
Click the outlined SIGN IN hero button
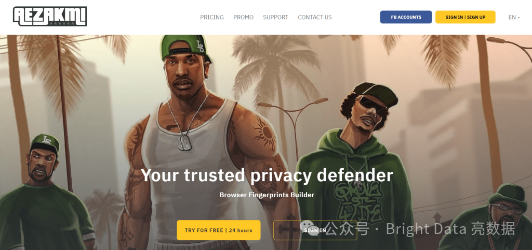tap(315, 230)
